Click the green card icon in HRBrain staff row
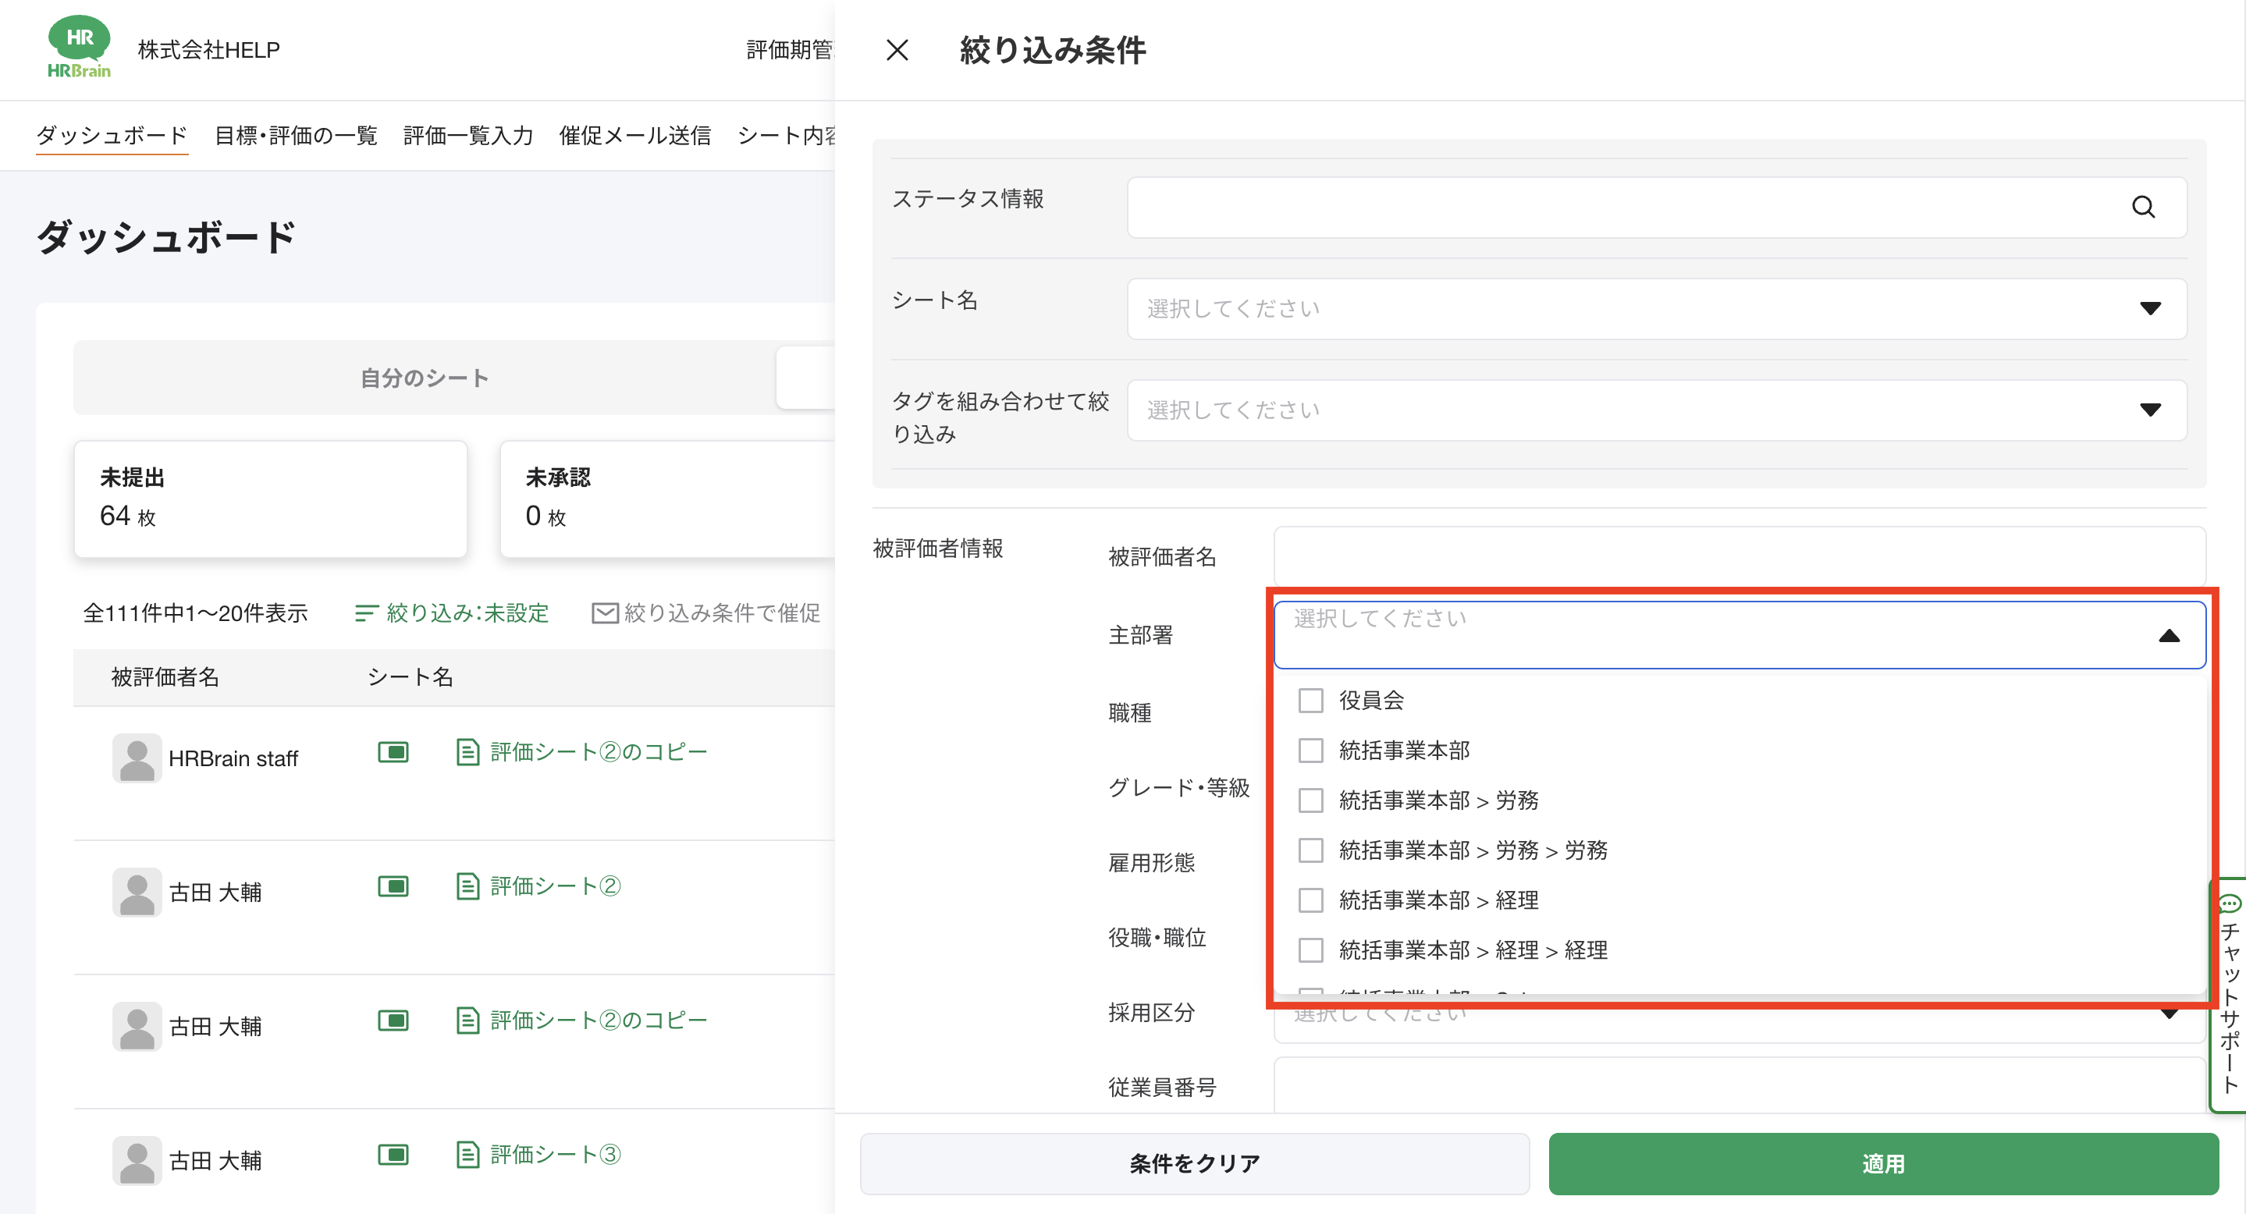 [393, 752]
